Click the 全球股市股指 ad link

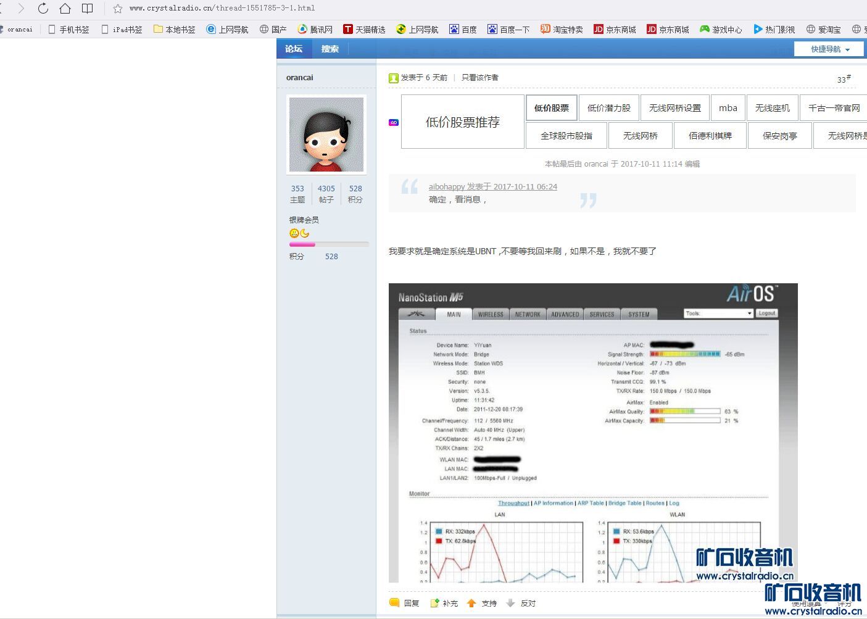[566, 136]
